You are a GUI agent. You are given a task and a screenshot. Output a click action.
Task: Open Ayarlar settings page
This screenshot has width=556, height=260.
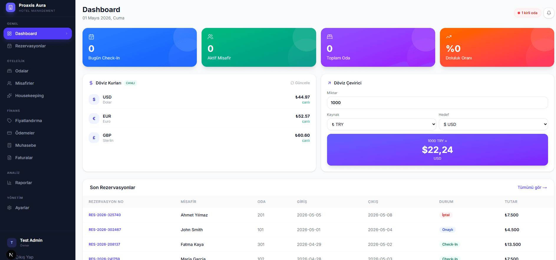click(x=38, y=208)
